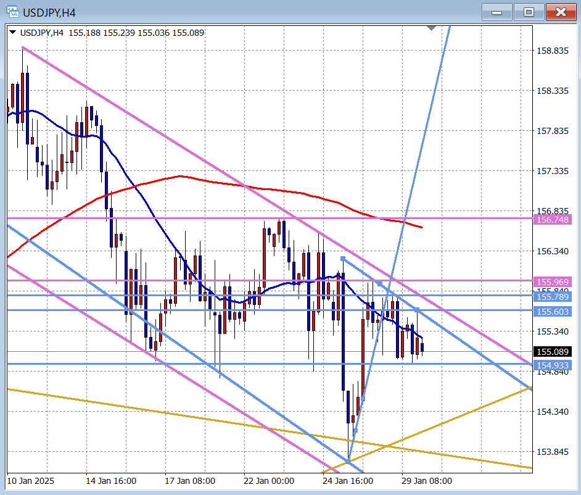Click the 153.845 price scale label
Screen dimensions: 581x495
pos(553,452)
